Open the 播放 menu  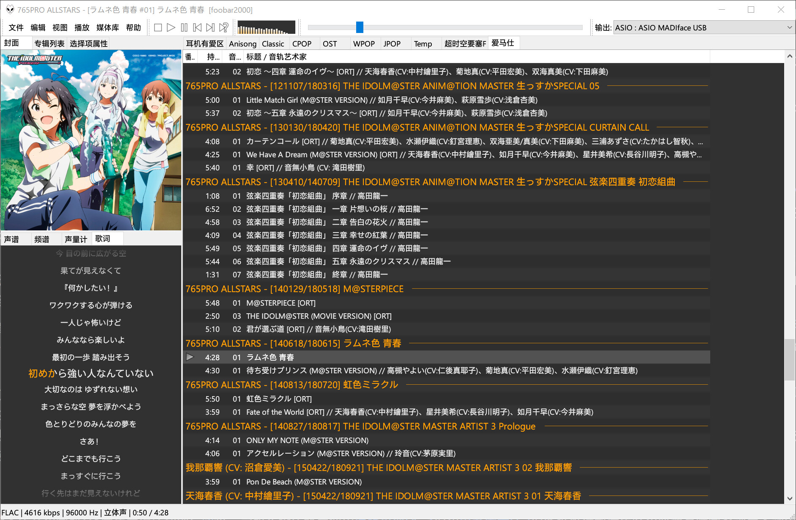[x=82, y=27]
